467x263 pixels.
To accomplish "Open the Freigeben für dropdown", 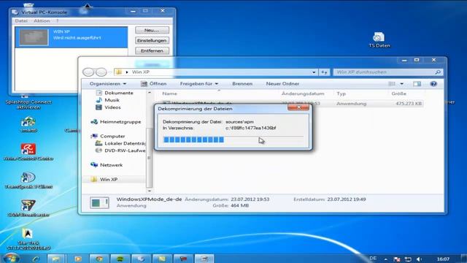I will point(199,84).
